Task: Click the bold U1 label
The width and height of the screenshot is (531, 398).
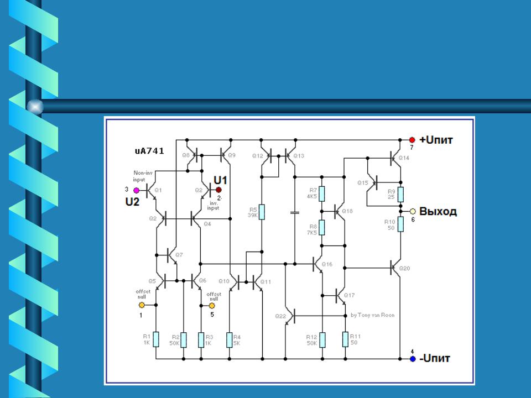Action: tap(221, 180)
